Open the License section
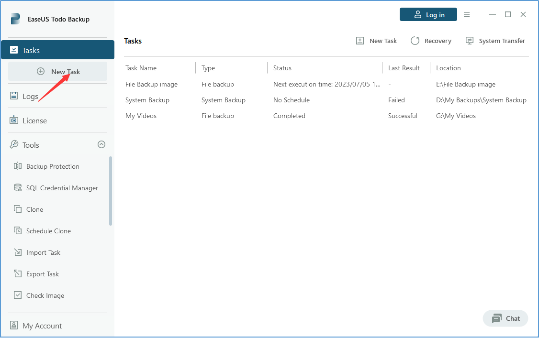Screen dimensions: 539x338 point(34,120)
